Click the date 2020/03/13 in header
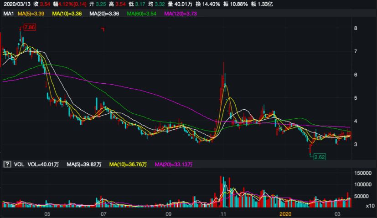377x218 pixels. click(x=16, y=4)
